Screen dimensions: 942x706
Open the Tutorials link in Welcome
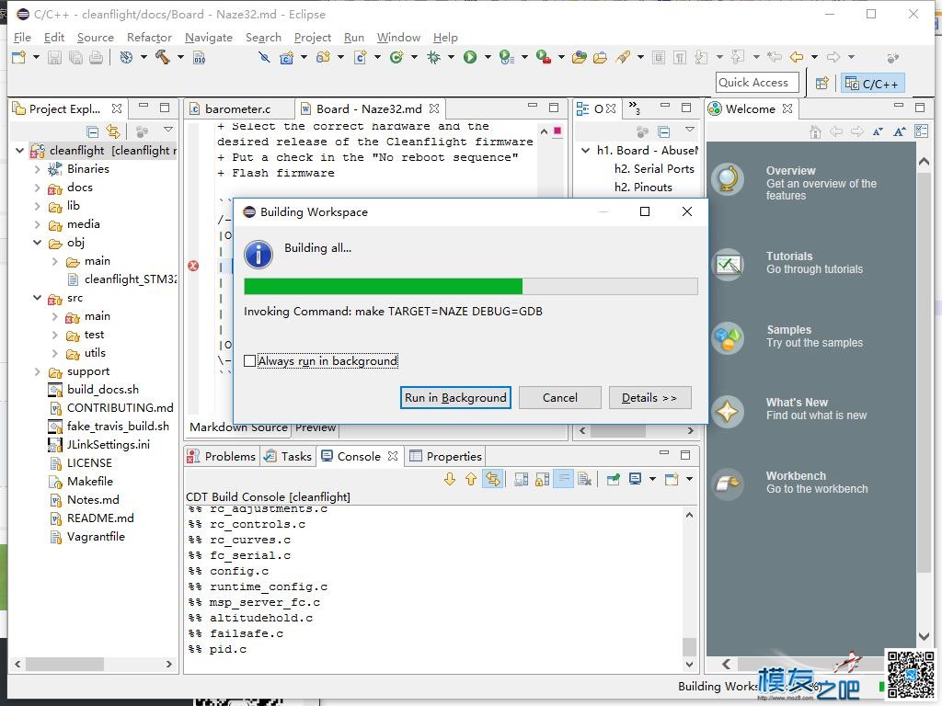(x=788, y=256)
